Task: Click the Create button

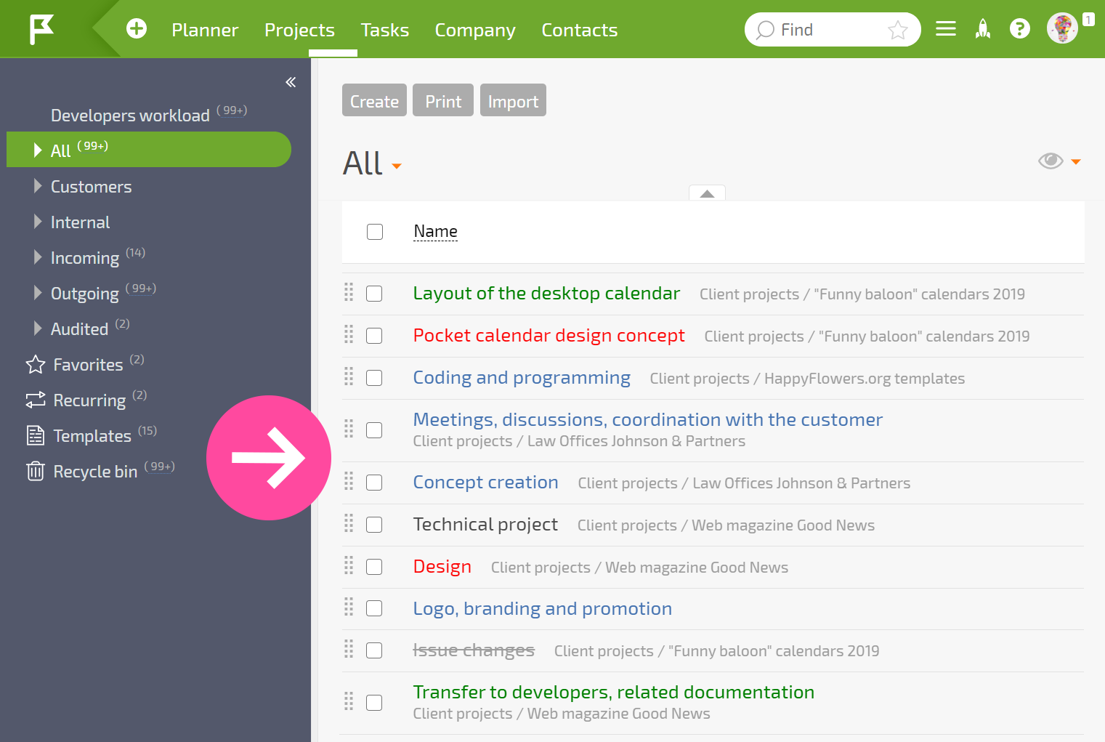Action: click(x=374, y=100)
